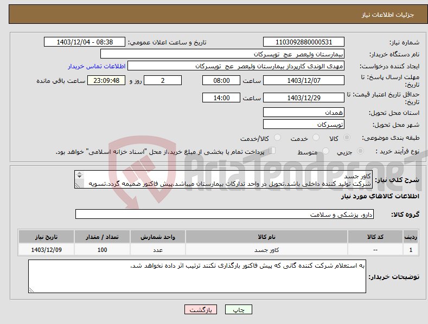Click the جزئیات اطلاعات نیاز header title

click(388, 15)
